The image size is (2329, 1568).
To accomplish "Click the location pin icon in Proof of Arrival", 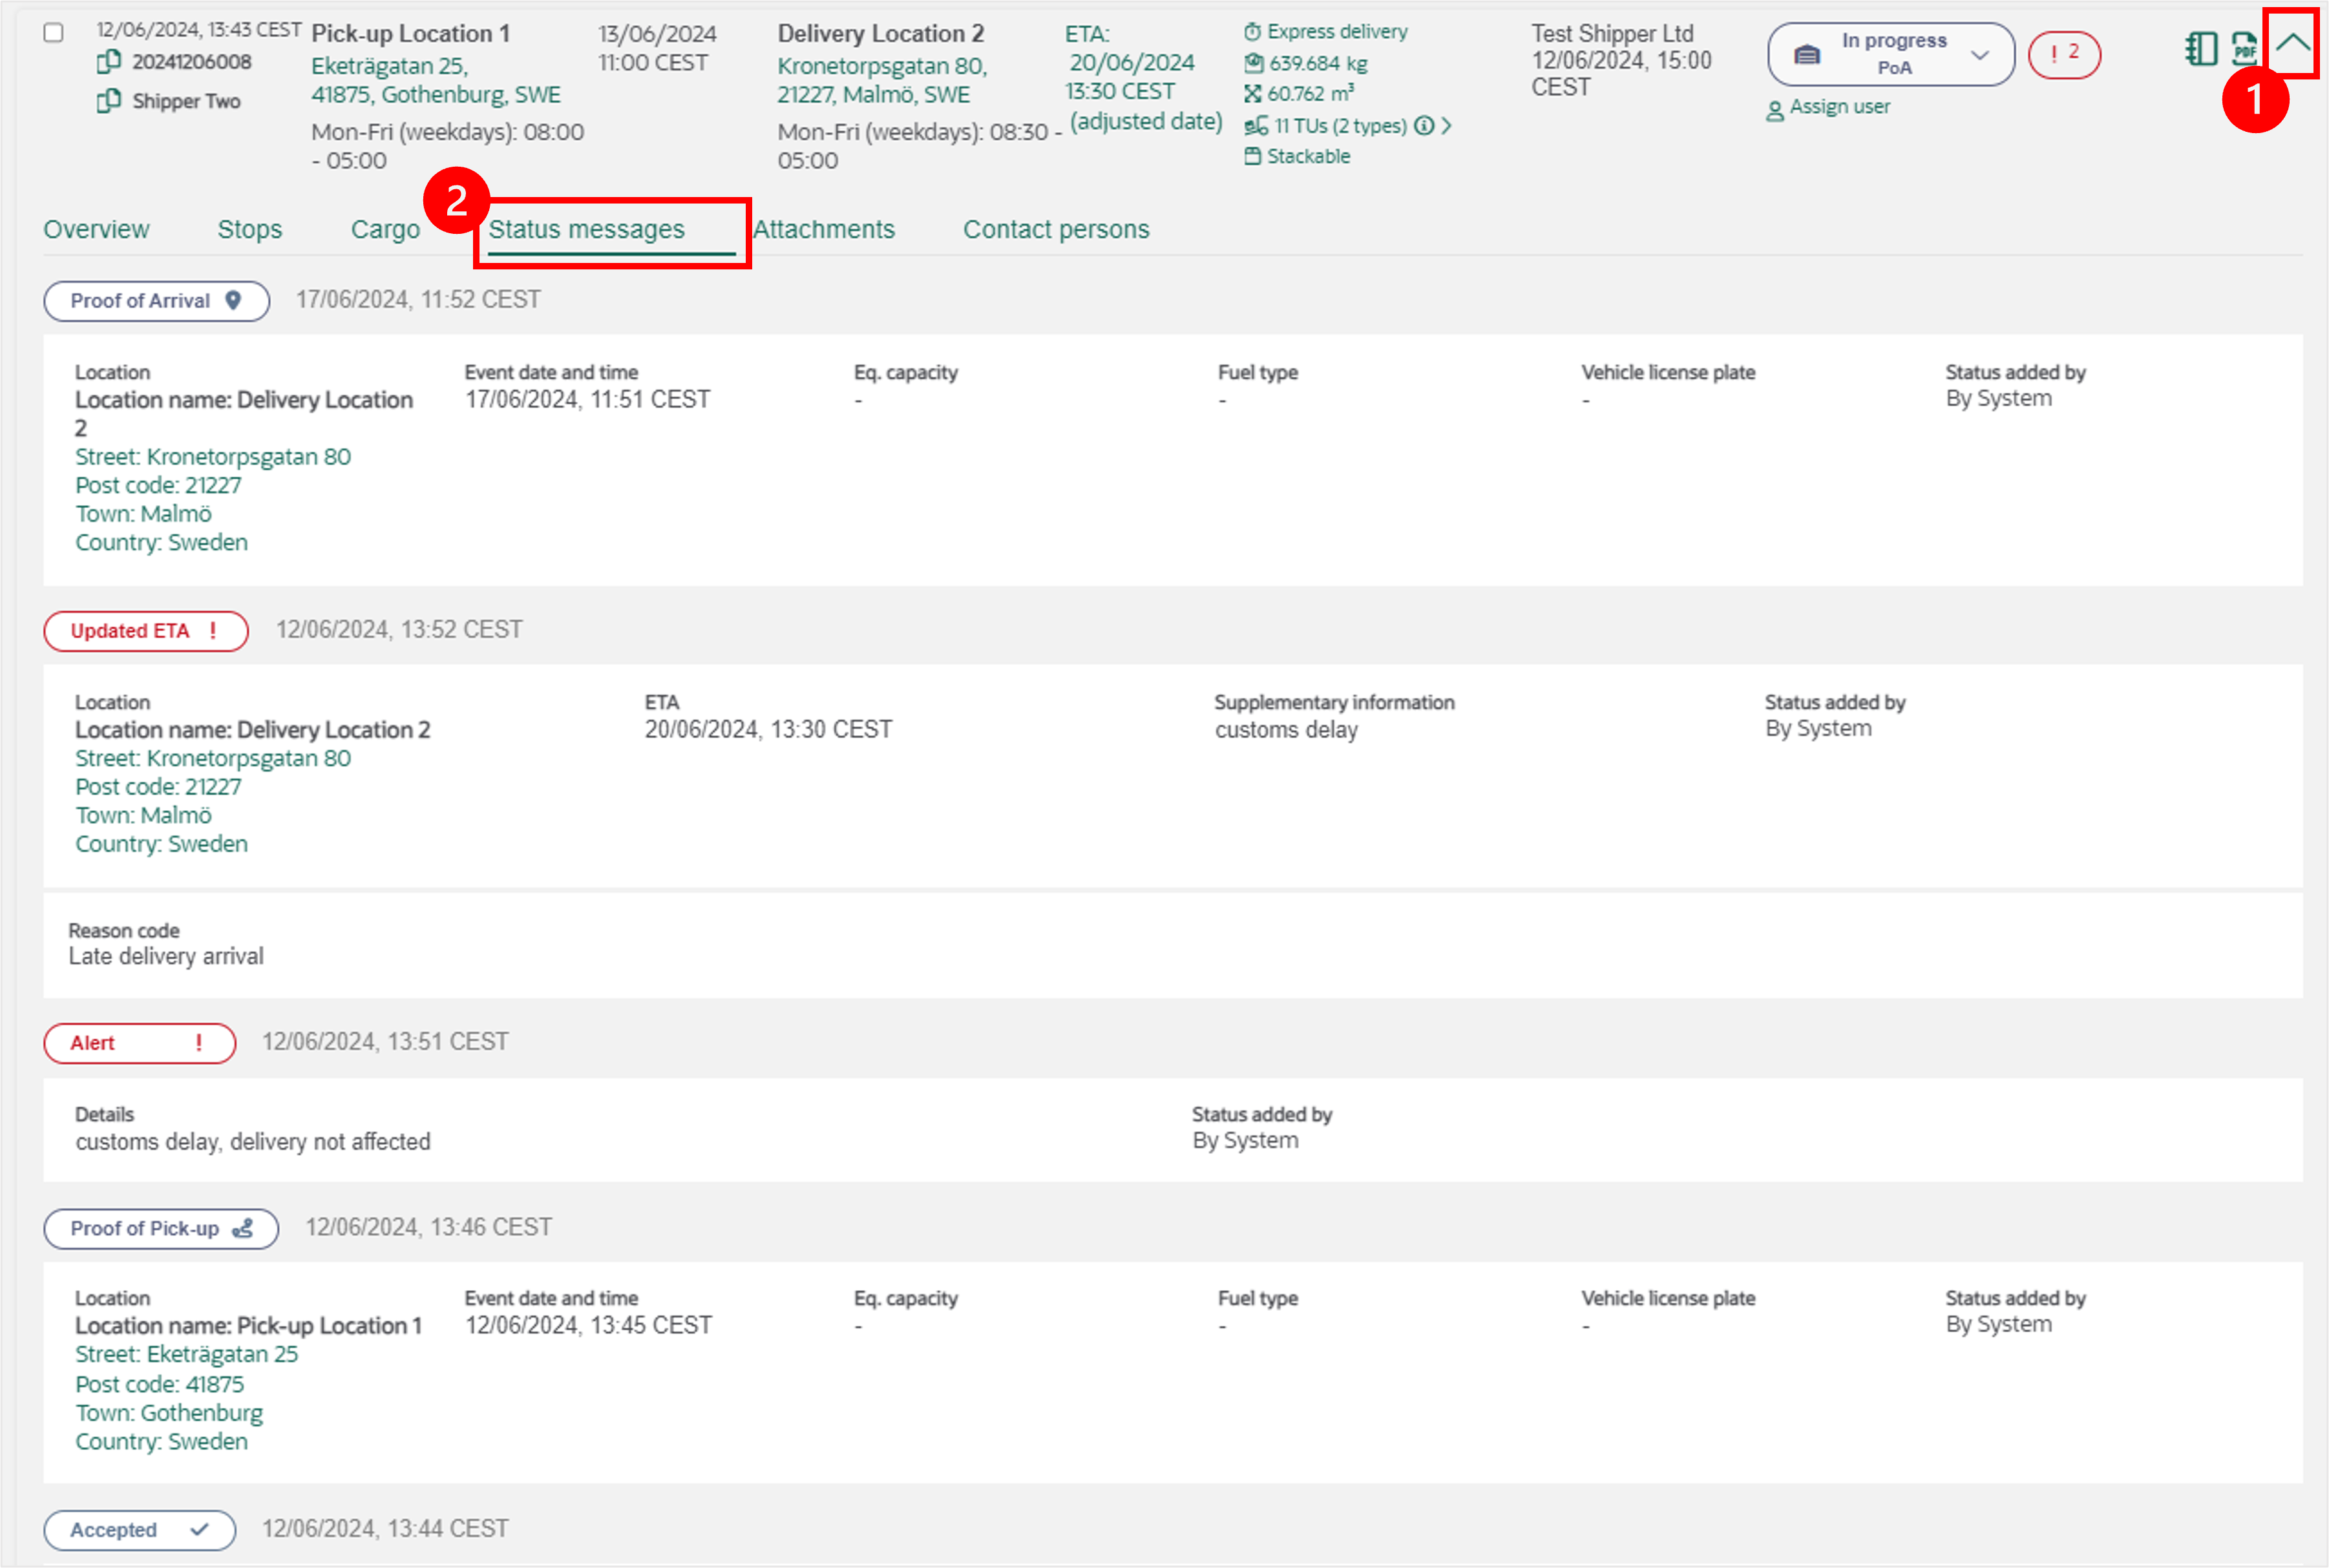I will pyautogui.click(x=233, y=300).
